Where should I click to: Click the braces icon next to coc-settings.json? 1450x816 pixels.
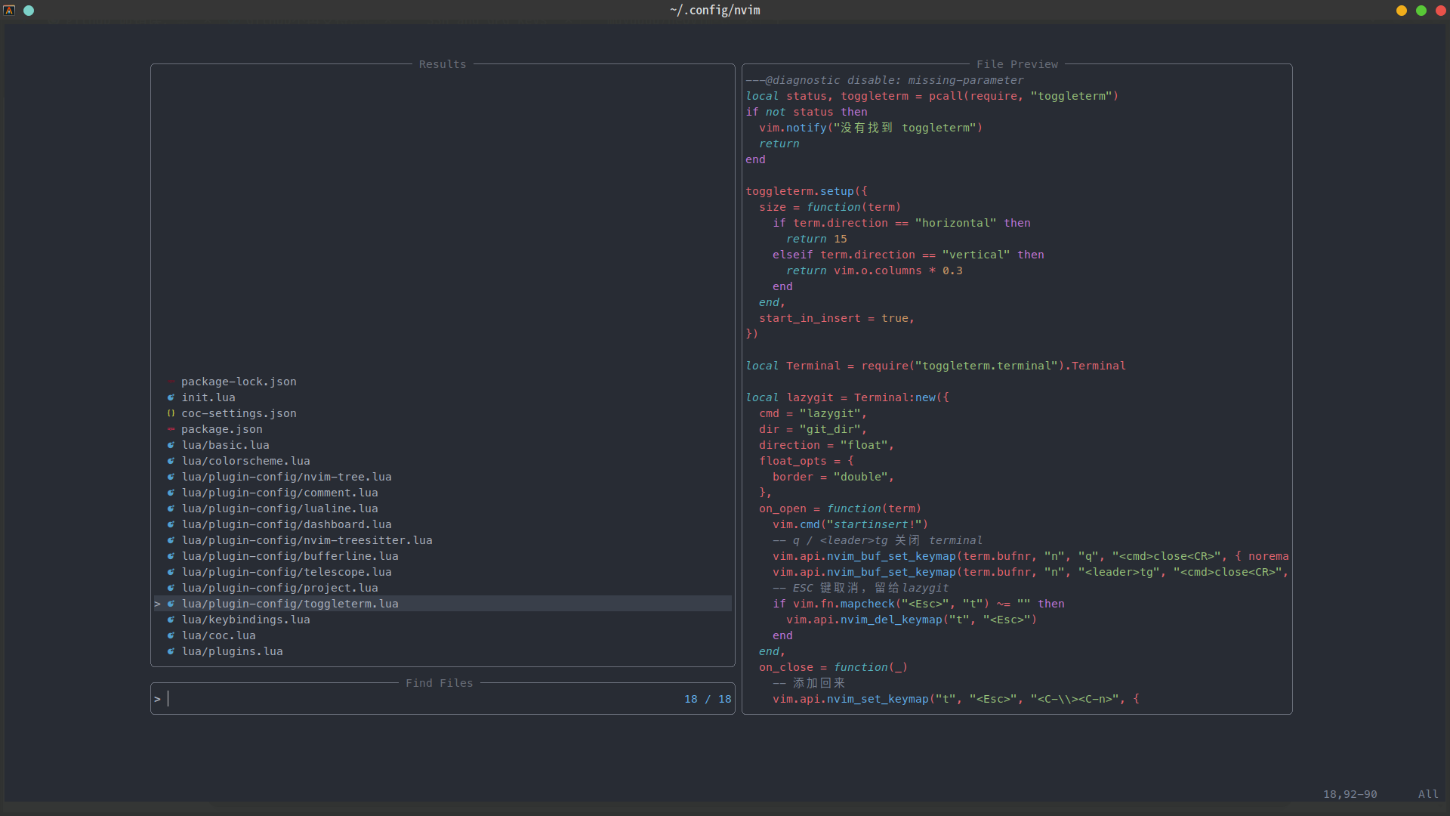(171, 413)
